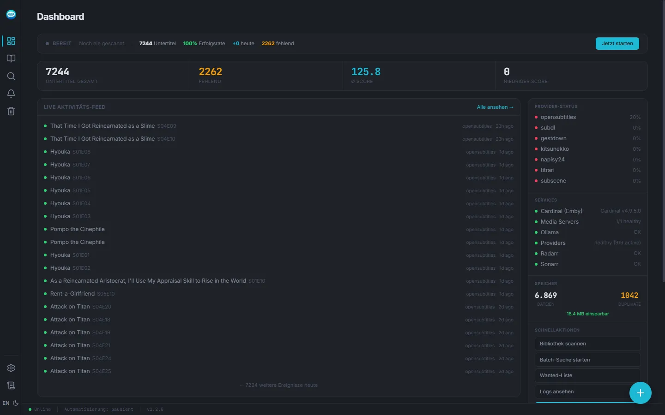Click 1042 Duplikate storage value
The image size is (665, 415).
point(629,296)
